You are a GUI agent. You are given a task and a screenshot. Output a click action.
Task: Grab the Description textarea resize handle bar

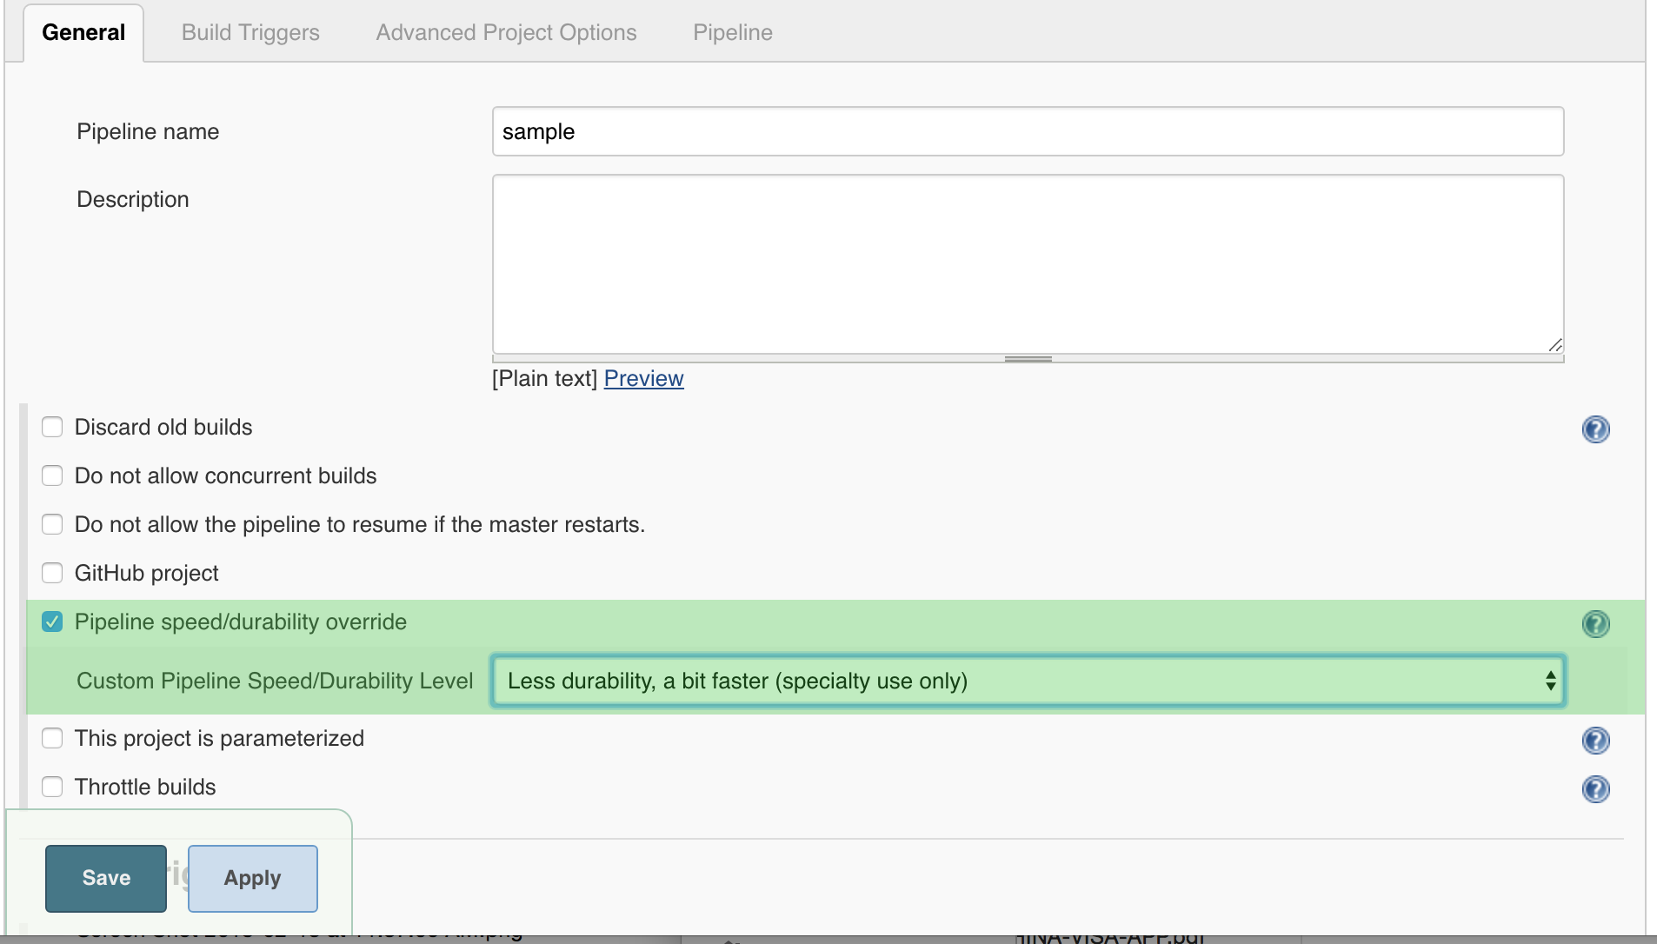click(1028, 358)
